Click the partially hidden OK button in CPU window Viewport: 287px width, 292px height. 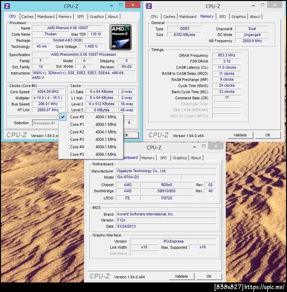point(131,135)
